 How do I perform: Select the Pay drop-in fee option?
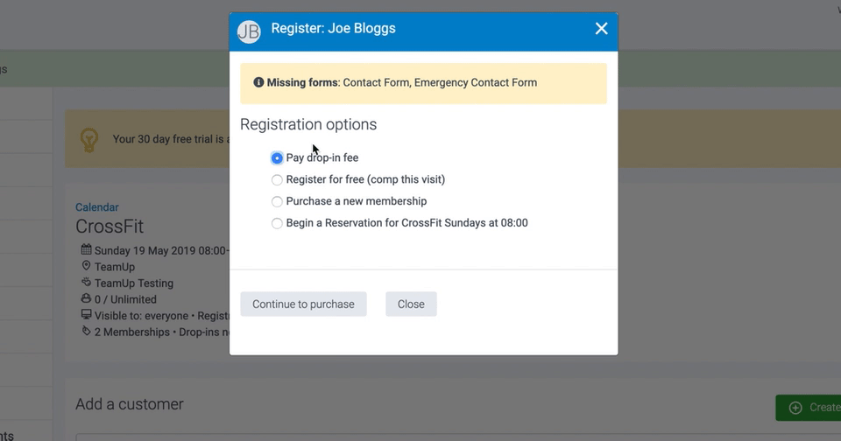(277, 158)
